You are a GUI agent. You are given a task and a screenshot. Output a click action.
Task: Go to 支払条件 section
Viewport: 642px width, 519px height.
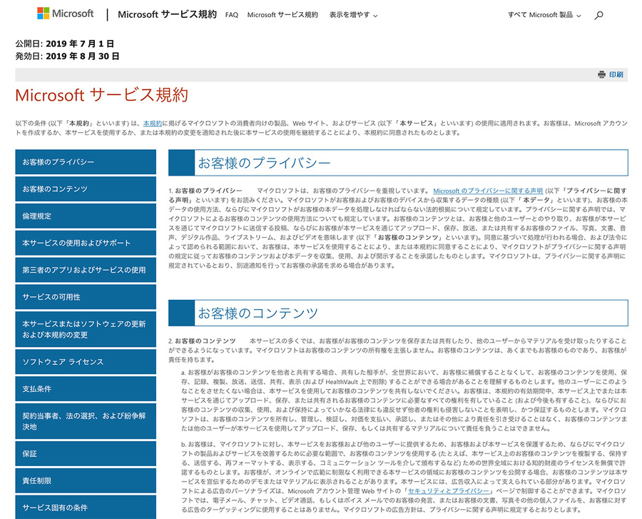(86, 389)
